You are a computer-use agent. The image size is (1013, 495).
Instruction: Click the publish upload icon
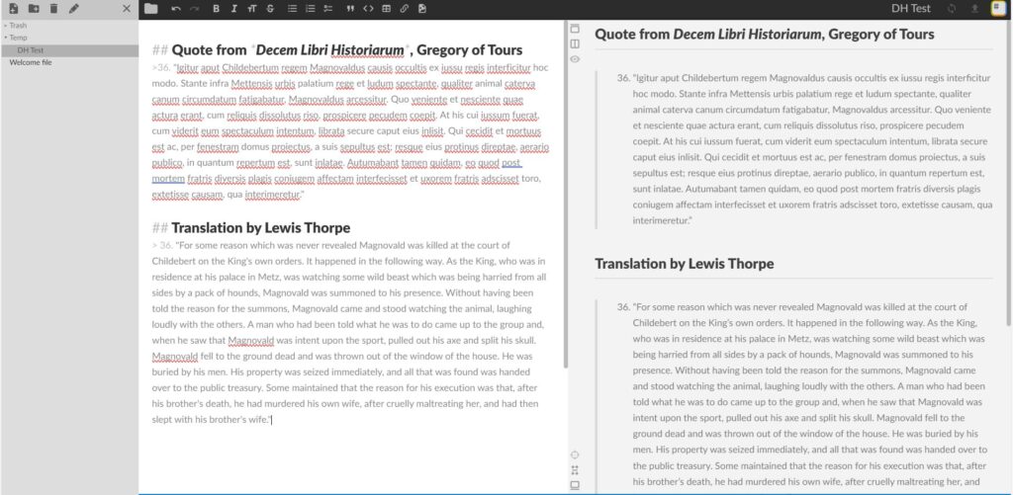pos(974,8)
